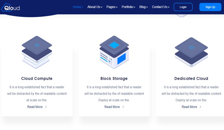224x130 pixels.
Task: Click the Sign Up button
Action: tap(210, 7)
